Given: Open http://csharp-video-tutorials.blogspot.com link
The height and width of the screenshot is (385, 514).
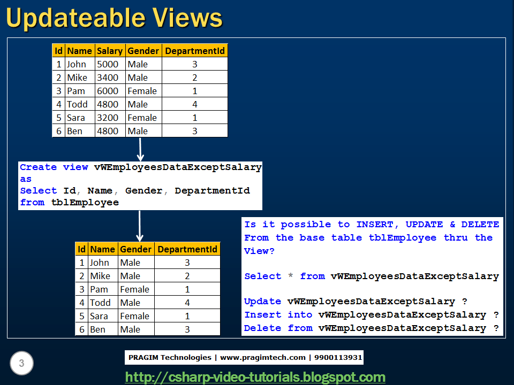Looking at the screenshot, I should click(x=254, y=376).
